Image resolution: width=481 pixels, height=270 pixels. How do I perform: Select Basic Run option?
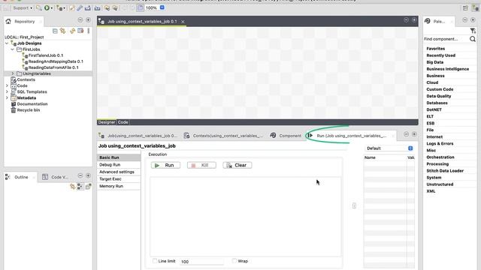coord(119,157)
